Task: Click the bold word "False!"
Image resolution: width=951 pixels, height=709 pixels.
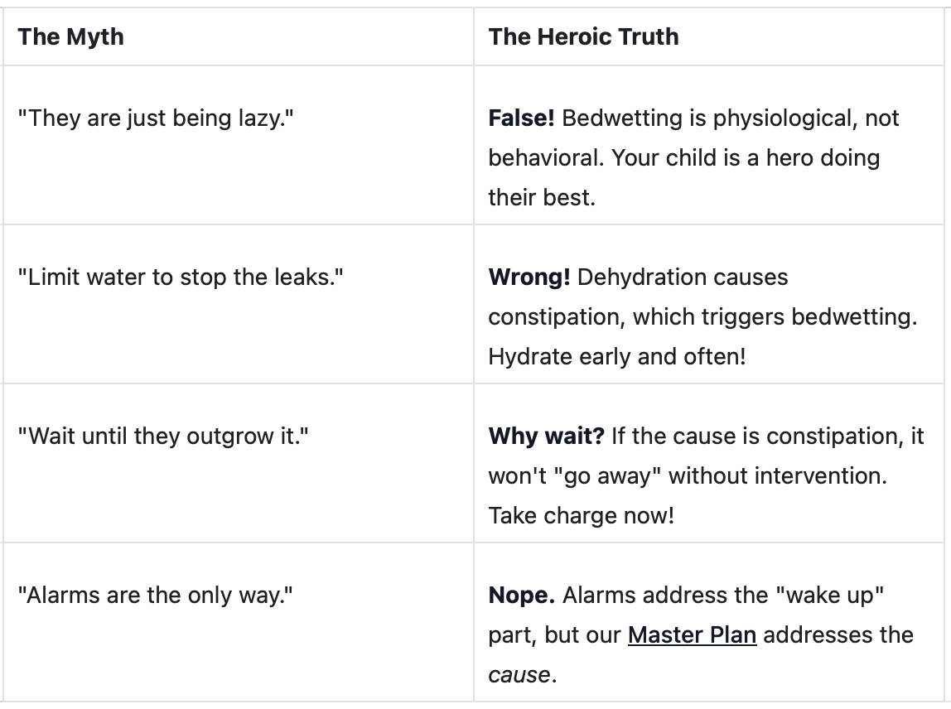Action: (522, 118)
